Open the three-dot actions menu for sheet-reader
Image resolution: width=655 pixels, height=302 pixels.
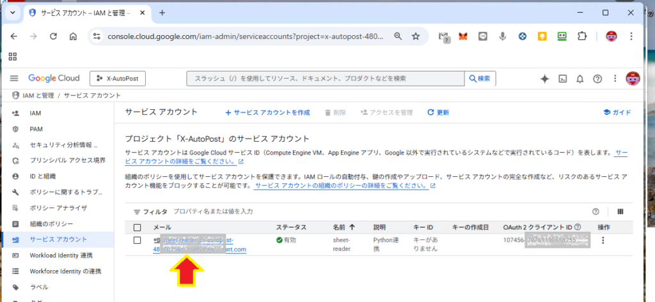coord(603,241)
